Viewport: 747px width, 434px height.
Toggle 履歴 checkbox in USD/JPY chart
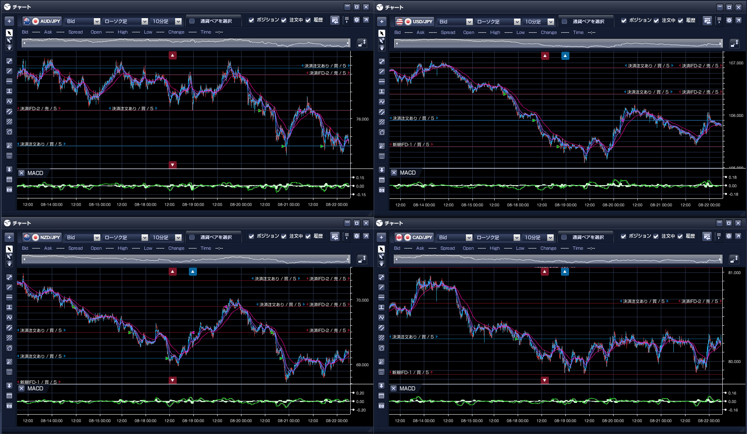(681, 21)
